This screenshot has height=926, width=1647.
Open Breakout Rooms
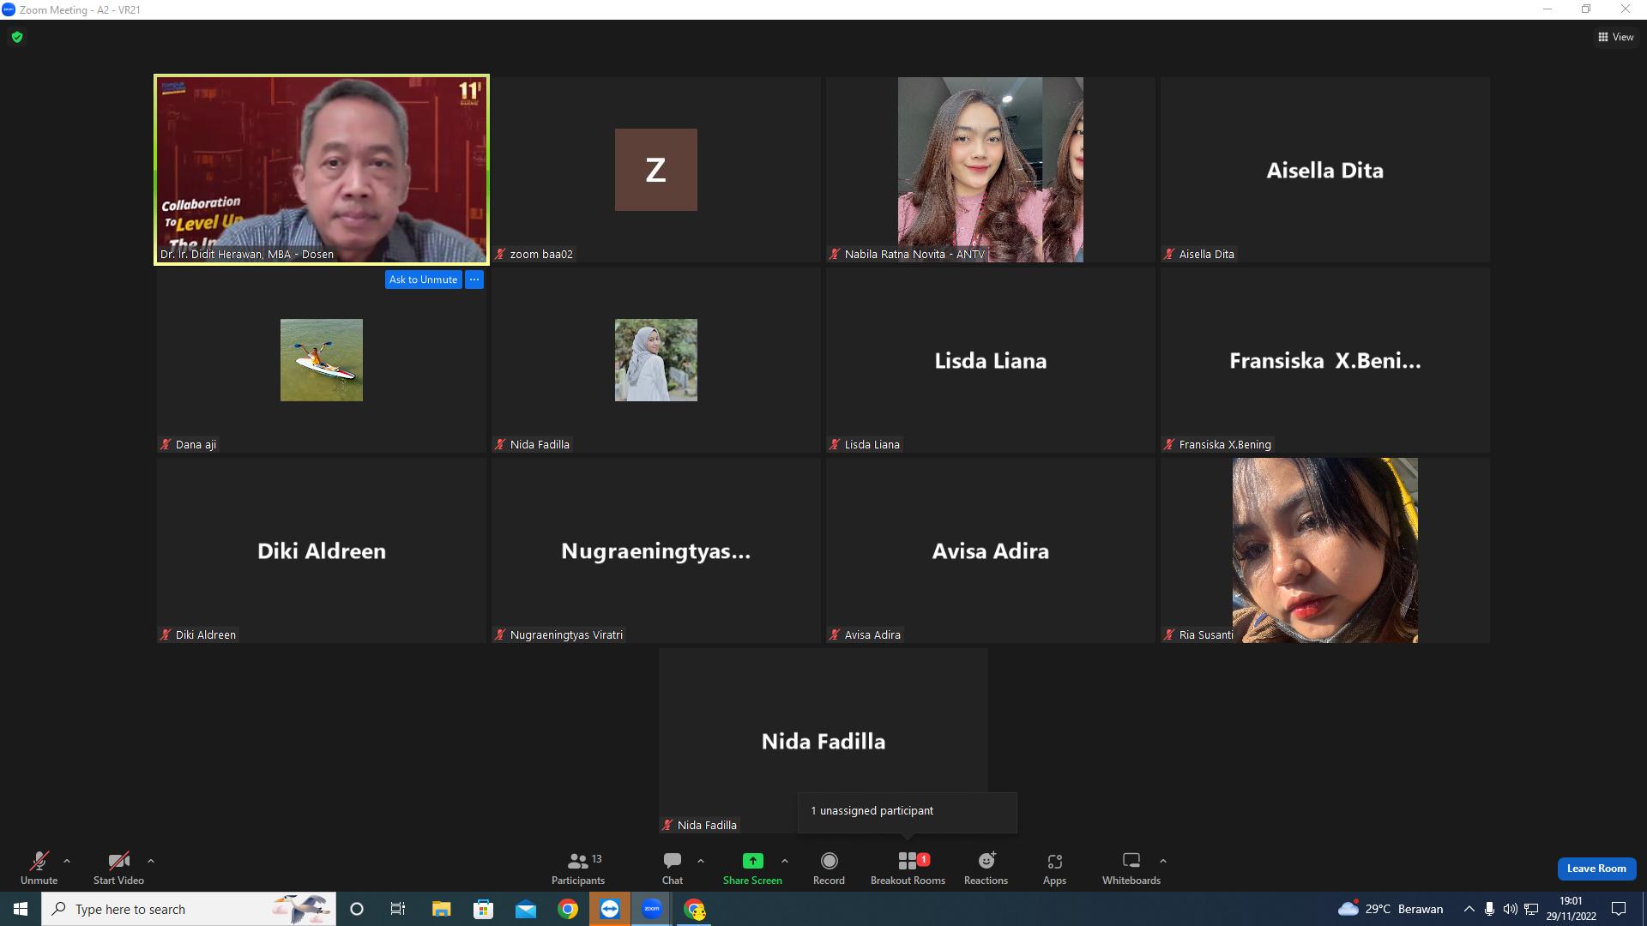[x=908, y=868]
